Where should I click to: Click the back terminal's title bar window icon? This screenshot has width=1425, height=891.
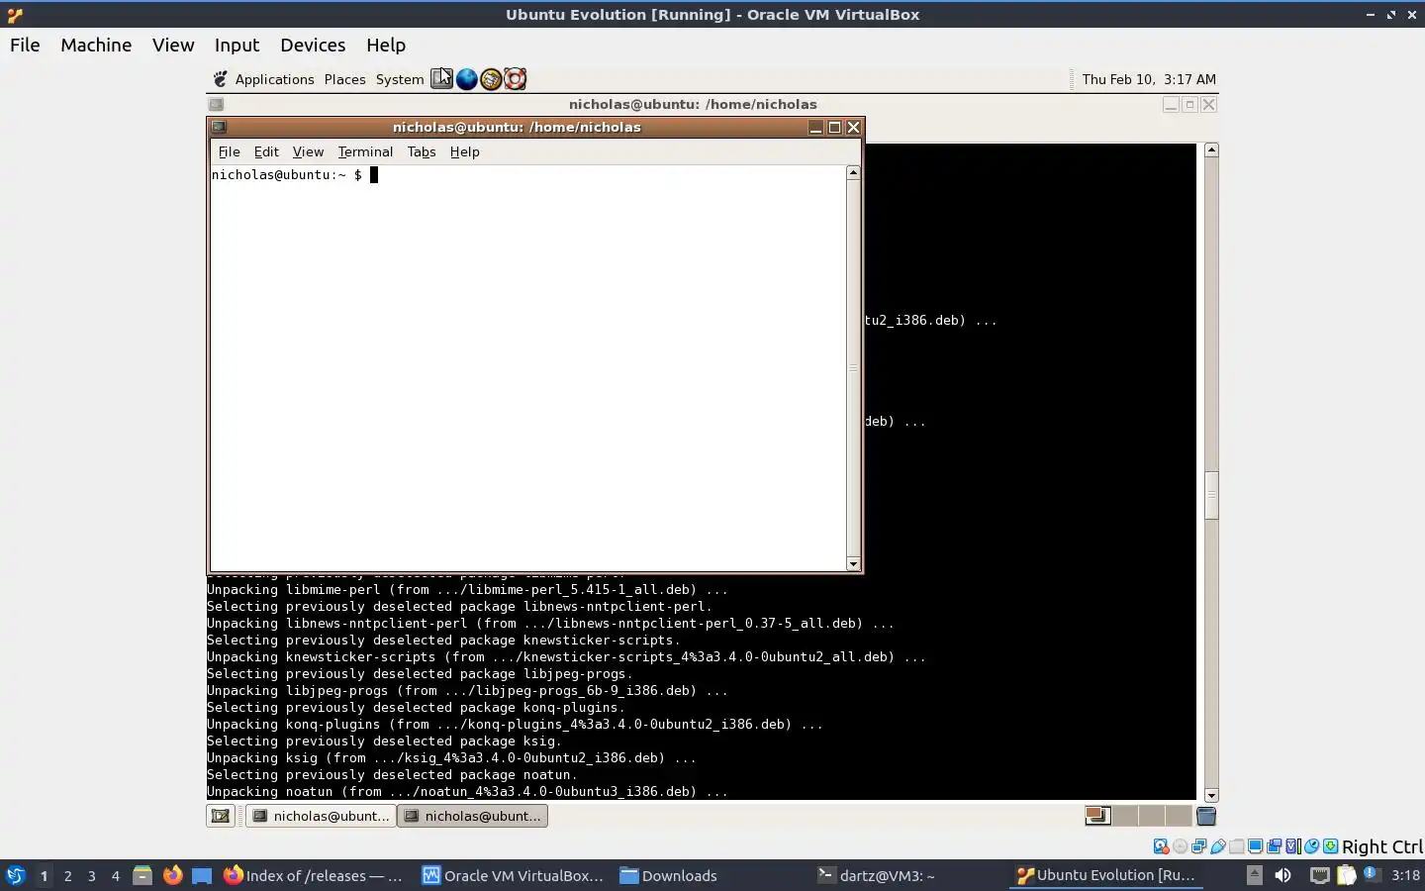point(217,104)
